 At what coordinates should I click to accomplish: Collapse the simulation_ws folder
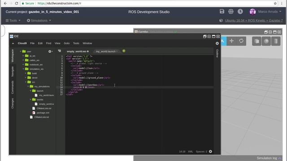[23, 69]
